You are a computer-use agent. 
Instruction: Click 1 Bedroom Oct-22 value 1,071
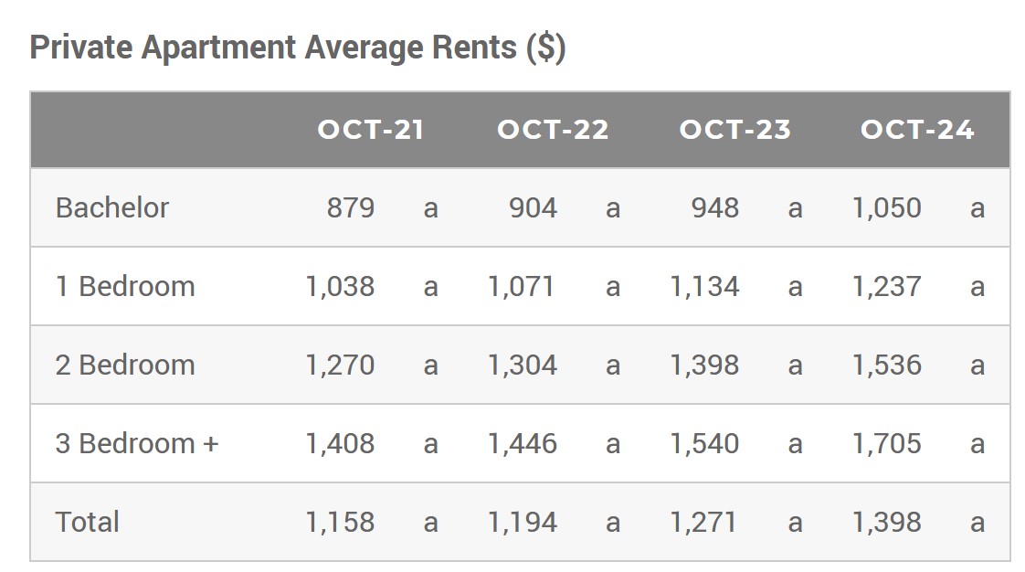pyautogui.click(x=522, y=286)
